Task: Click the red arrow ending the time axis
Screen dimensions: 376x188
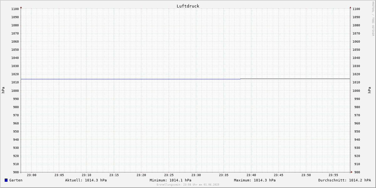Action: pos(352,172)
